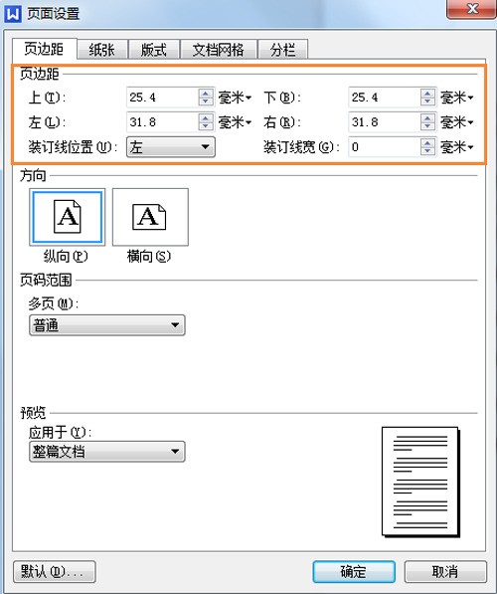Expand the 应用于 apply-to dropdown
This screenshot has width=497, height=594.
107,451
